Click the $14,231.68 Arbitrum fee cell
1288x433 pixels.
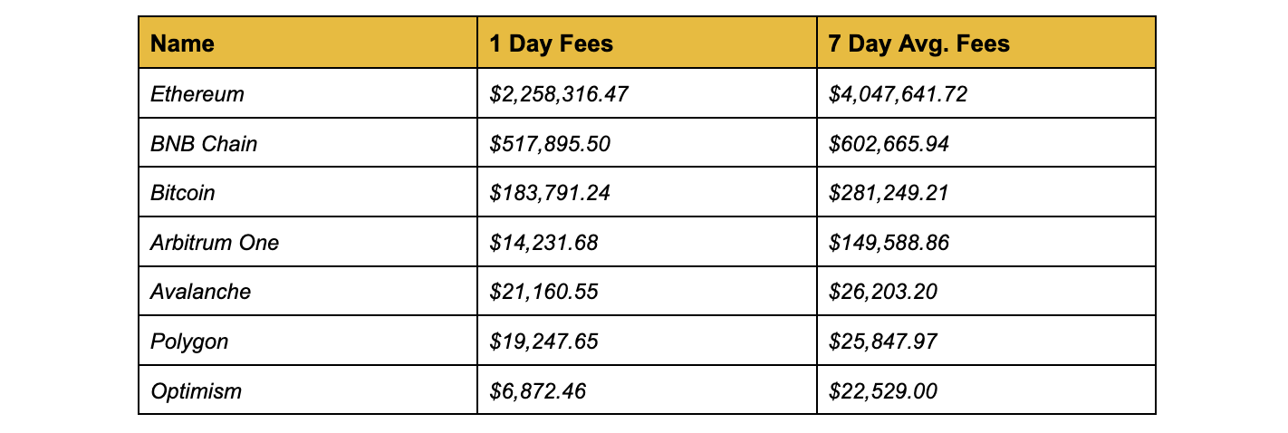coord(647,242)
